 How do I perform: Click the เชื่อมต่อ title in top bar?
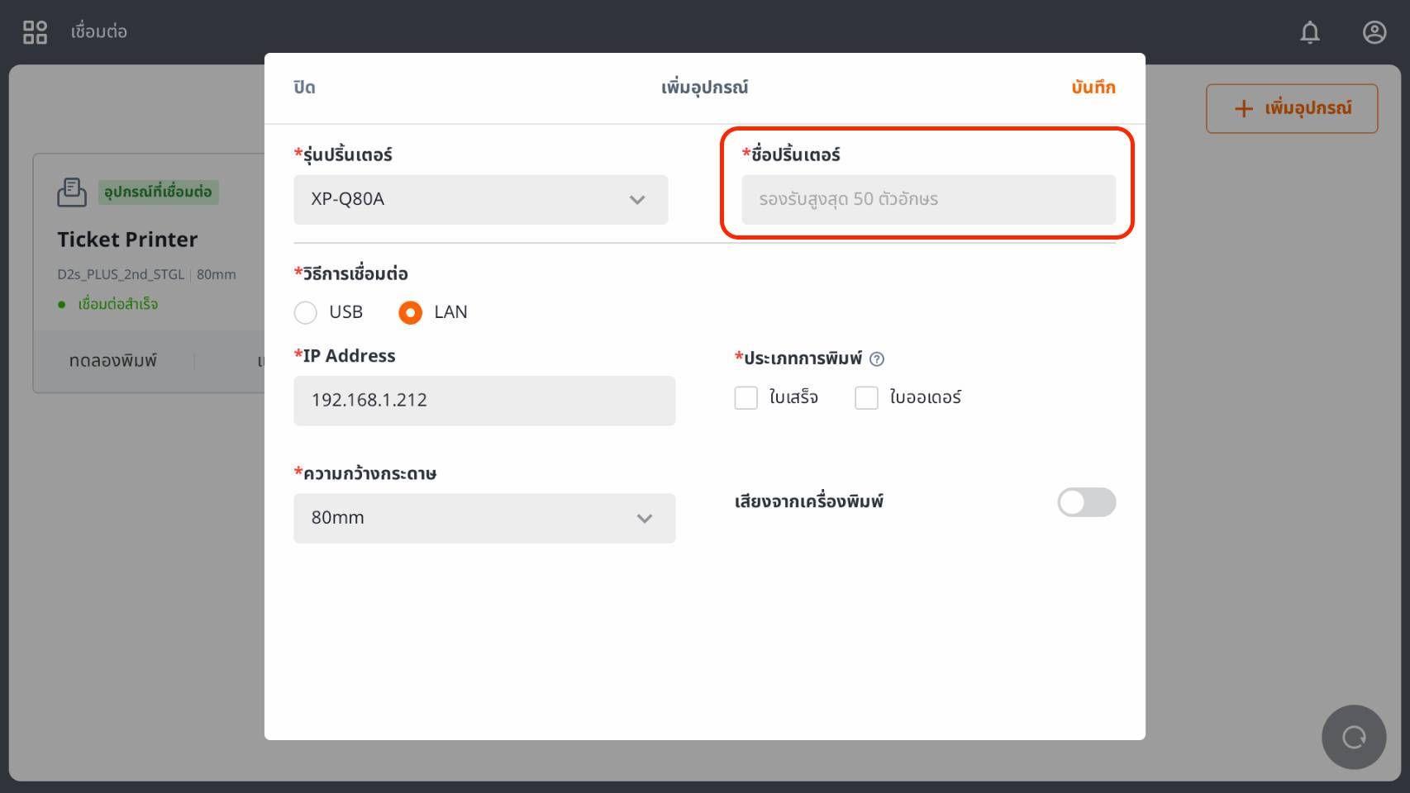[x=99, y=32]
